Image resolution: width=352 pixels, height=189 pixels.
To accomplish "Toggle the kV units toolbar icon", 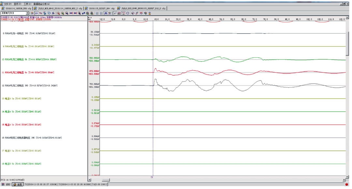I will (115, 13).
